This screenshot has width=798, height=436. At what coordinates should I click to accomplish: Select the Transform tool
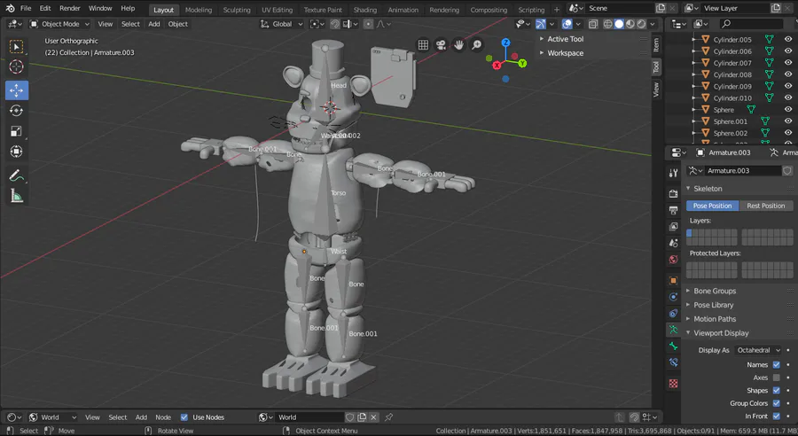coord(16,152)
